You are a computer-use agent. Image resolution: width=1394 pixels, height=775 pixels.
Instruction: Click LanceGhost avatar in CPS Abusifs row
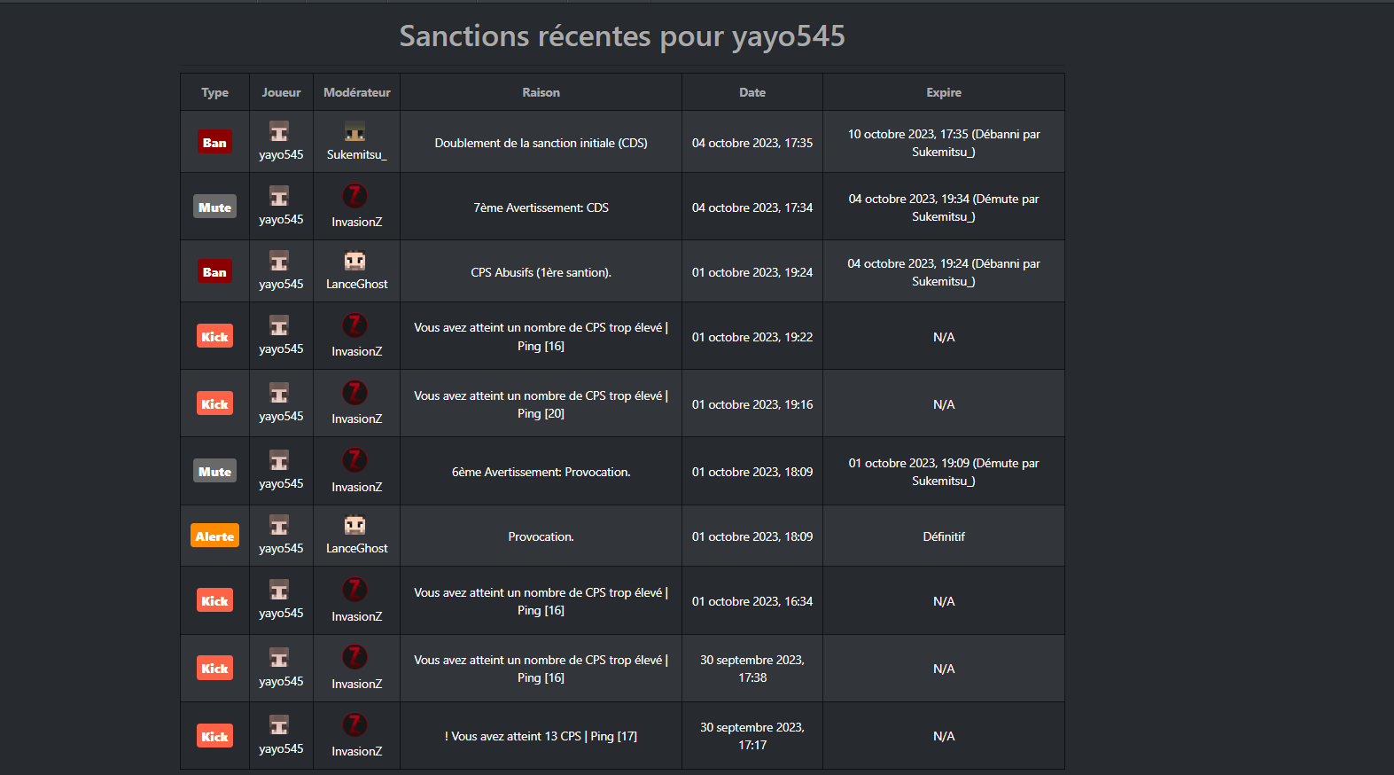pyautogui.click(x=355, y=262)
